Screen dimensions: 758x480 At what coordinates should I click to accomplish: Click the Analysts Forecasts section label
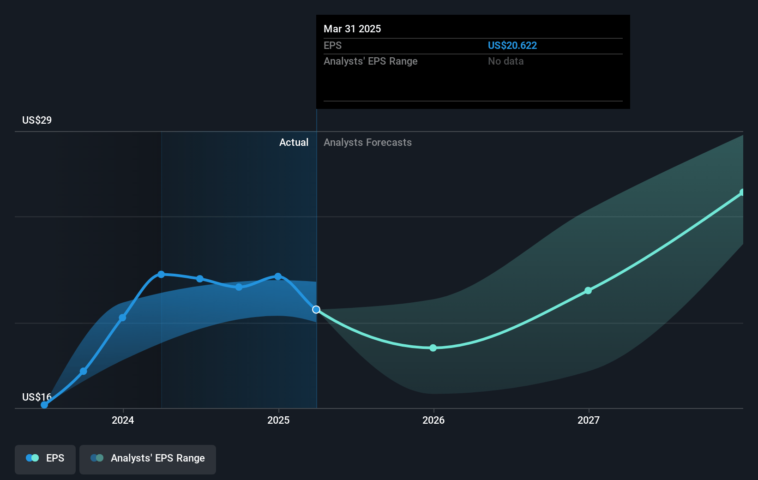(367, 142)
